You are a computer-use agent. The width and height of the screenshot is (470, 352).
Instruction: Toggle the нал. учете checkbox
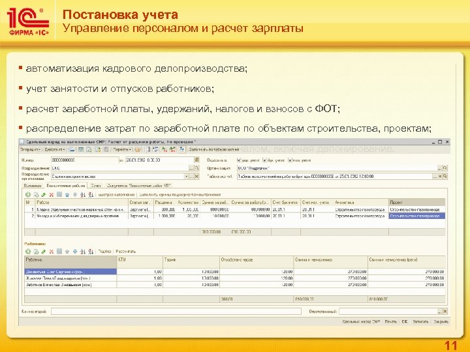(x=290, y=160)
